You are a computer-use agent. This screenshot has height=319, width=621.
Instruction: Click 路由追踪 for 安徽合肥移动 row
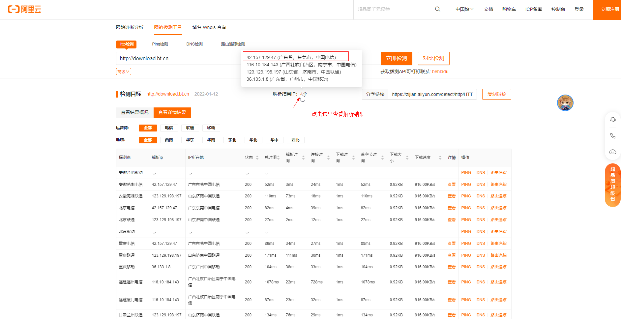[x=498, y=173]
